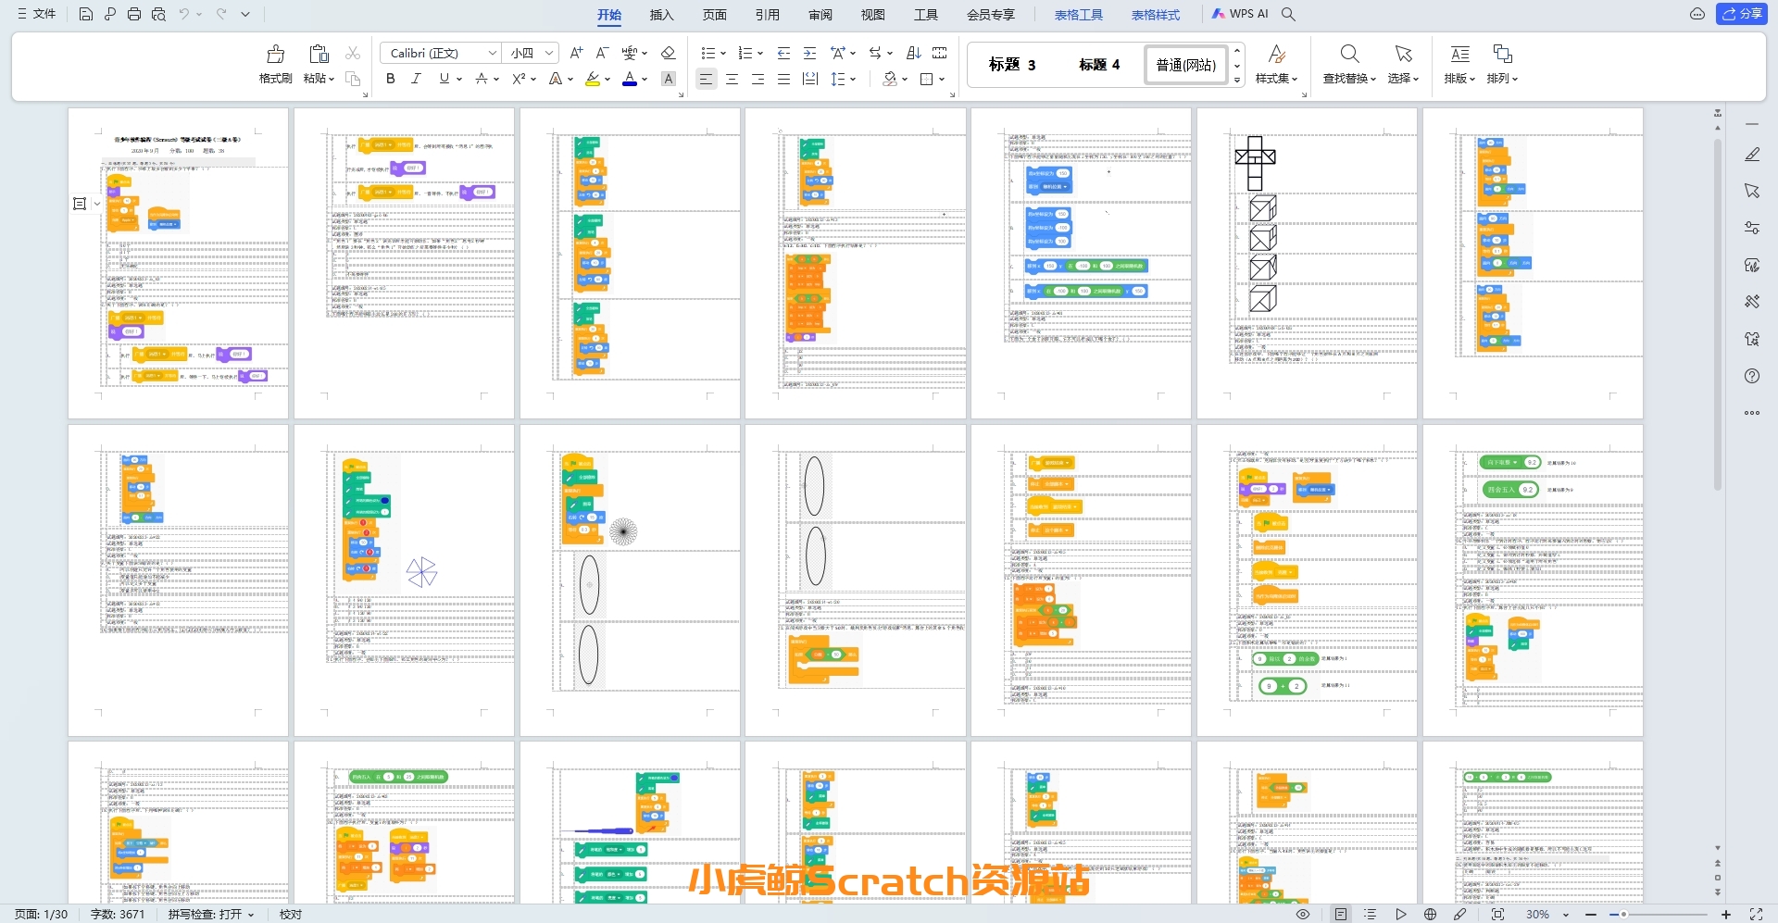Image resolution: width=1778 pixels, height=923 pixels.
Task: Switch to the 页面 Page tab
Action: click(714, 15)
